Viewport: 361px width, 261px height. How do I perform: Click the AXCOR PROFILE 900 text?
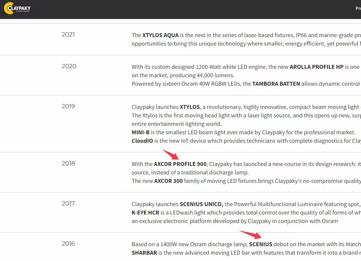[180, 164]
